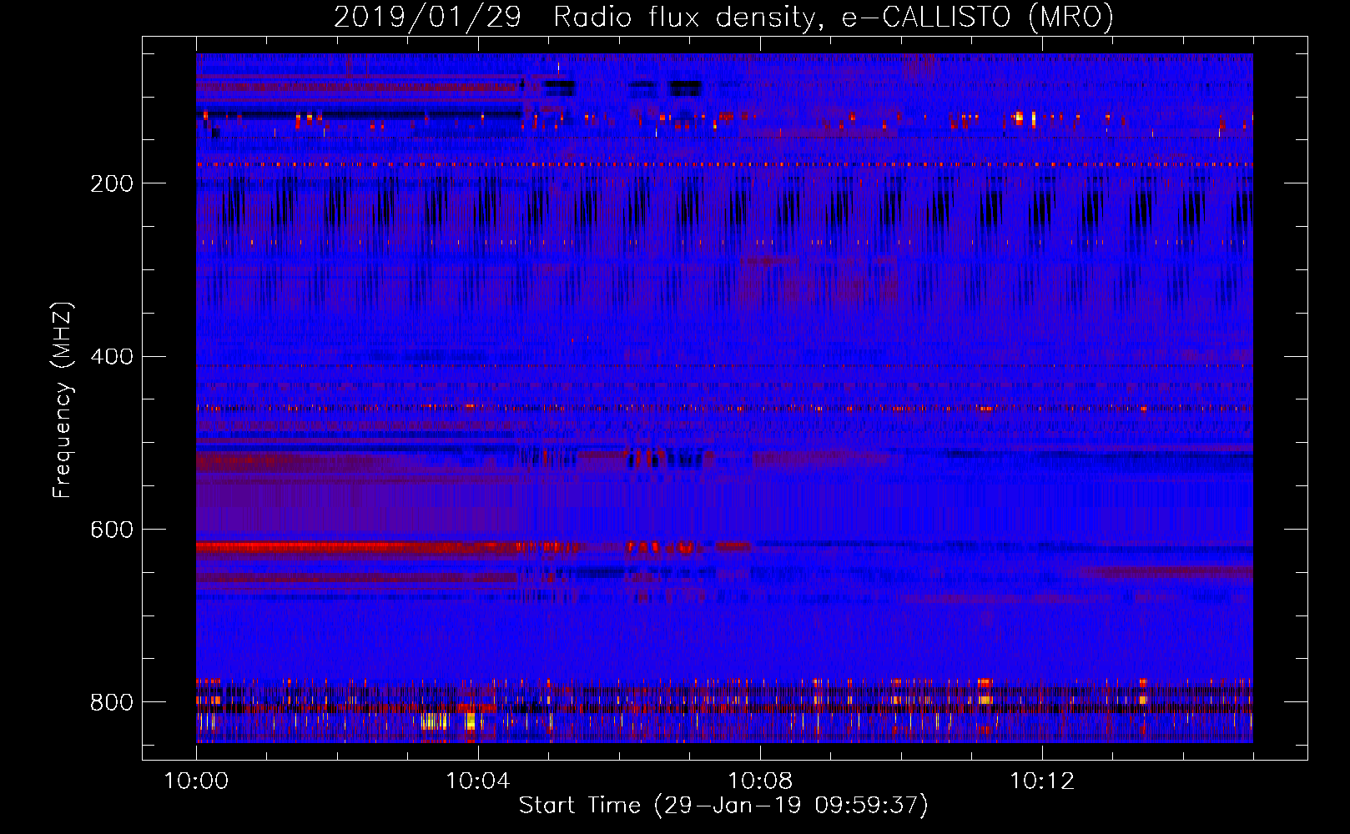
Task: Click the 'Frequency (MHZ)' axis label
Action: [63, 399]
